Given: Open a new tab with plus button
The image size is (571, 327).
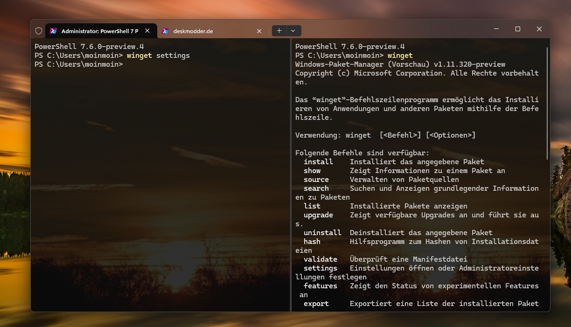Looking at the screenshot, I should click(x=279, y=31).
